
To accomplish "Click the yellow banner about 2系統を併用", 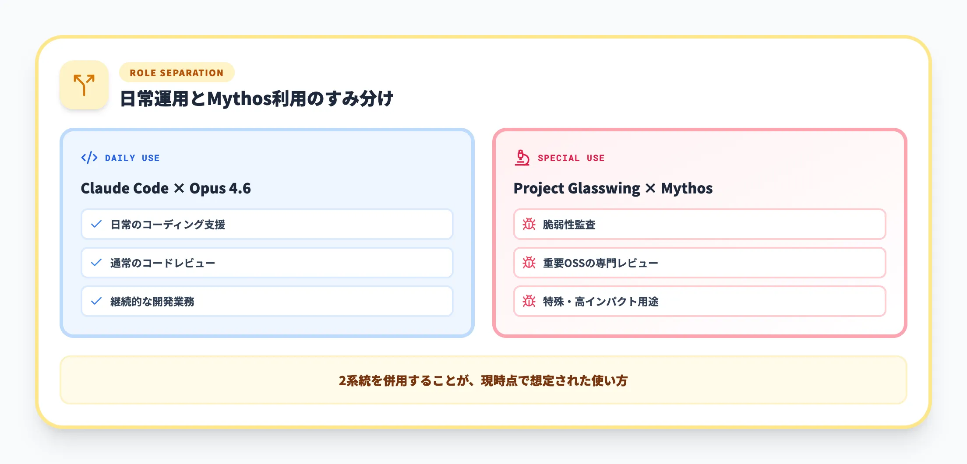I will coord(483,380).
